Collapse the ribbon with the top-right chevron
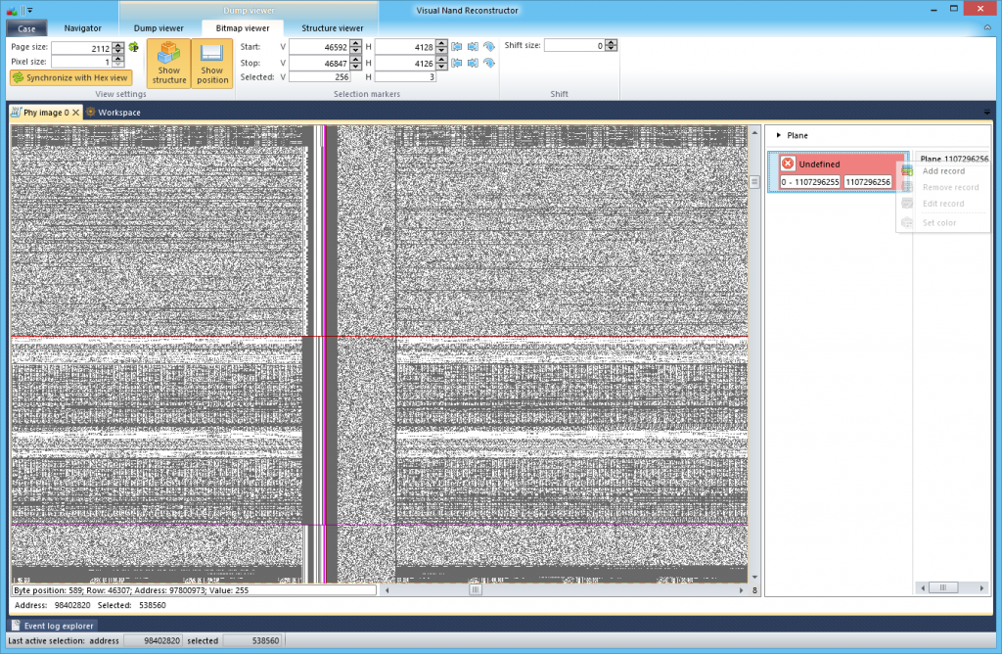1002x654 pixels. point(987,27)
